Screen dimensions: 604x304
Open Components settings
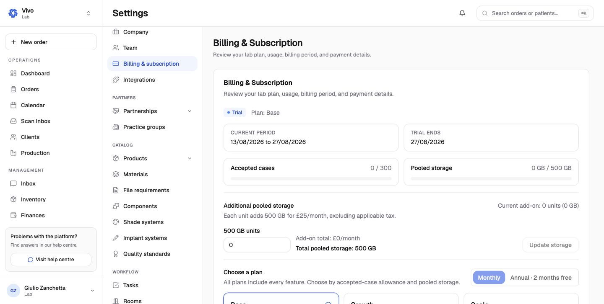click(x=152, y=206)
